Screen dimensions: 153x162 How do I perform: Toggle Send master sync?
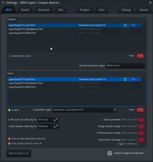coord(9,56)
